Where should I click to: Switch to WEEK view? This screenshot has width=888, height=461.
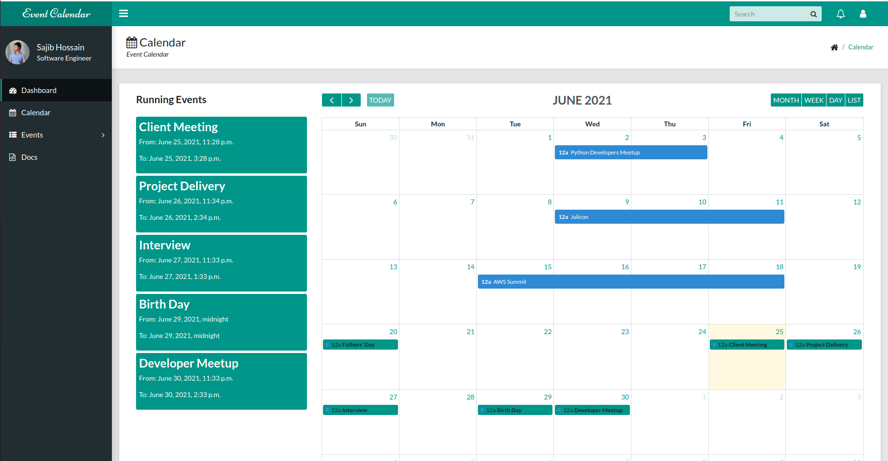point(814,100)
